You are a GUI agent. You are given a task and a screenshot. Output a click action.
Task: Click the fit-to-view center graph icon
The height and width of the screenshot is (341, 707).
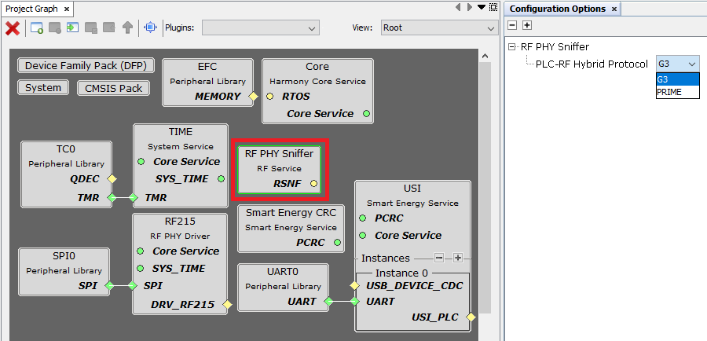150,27
